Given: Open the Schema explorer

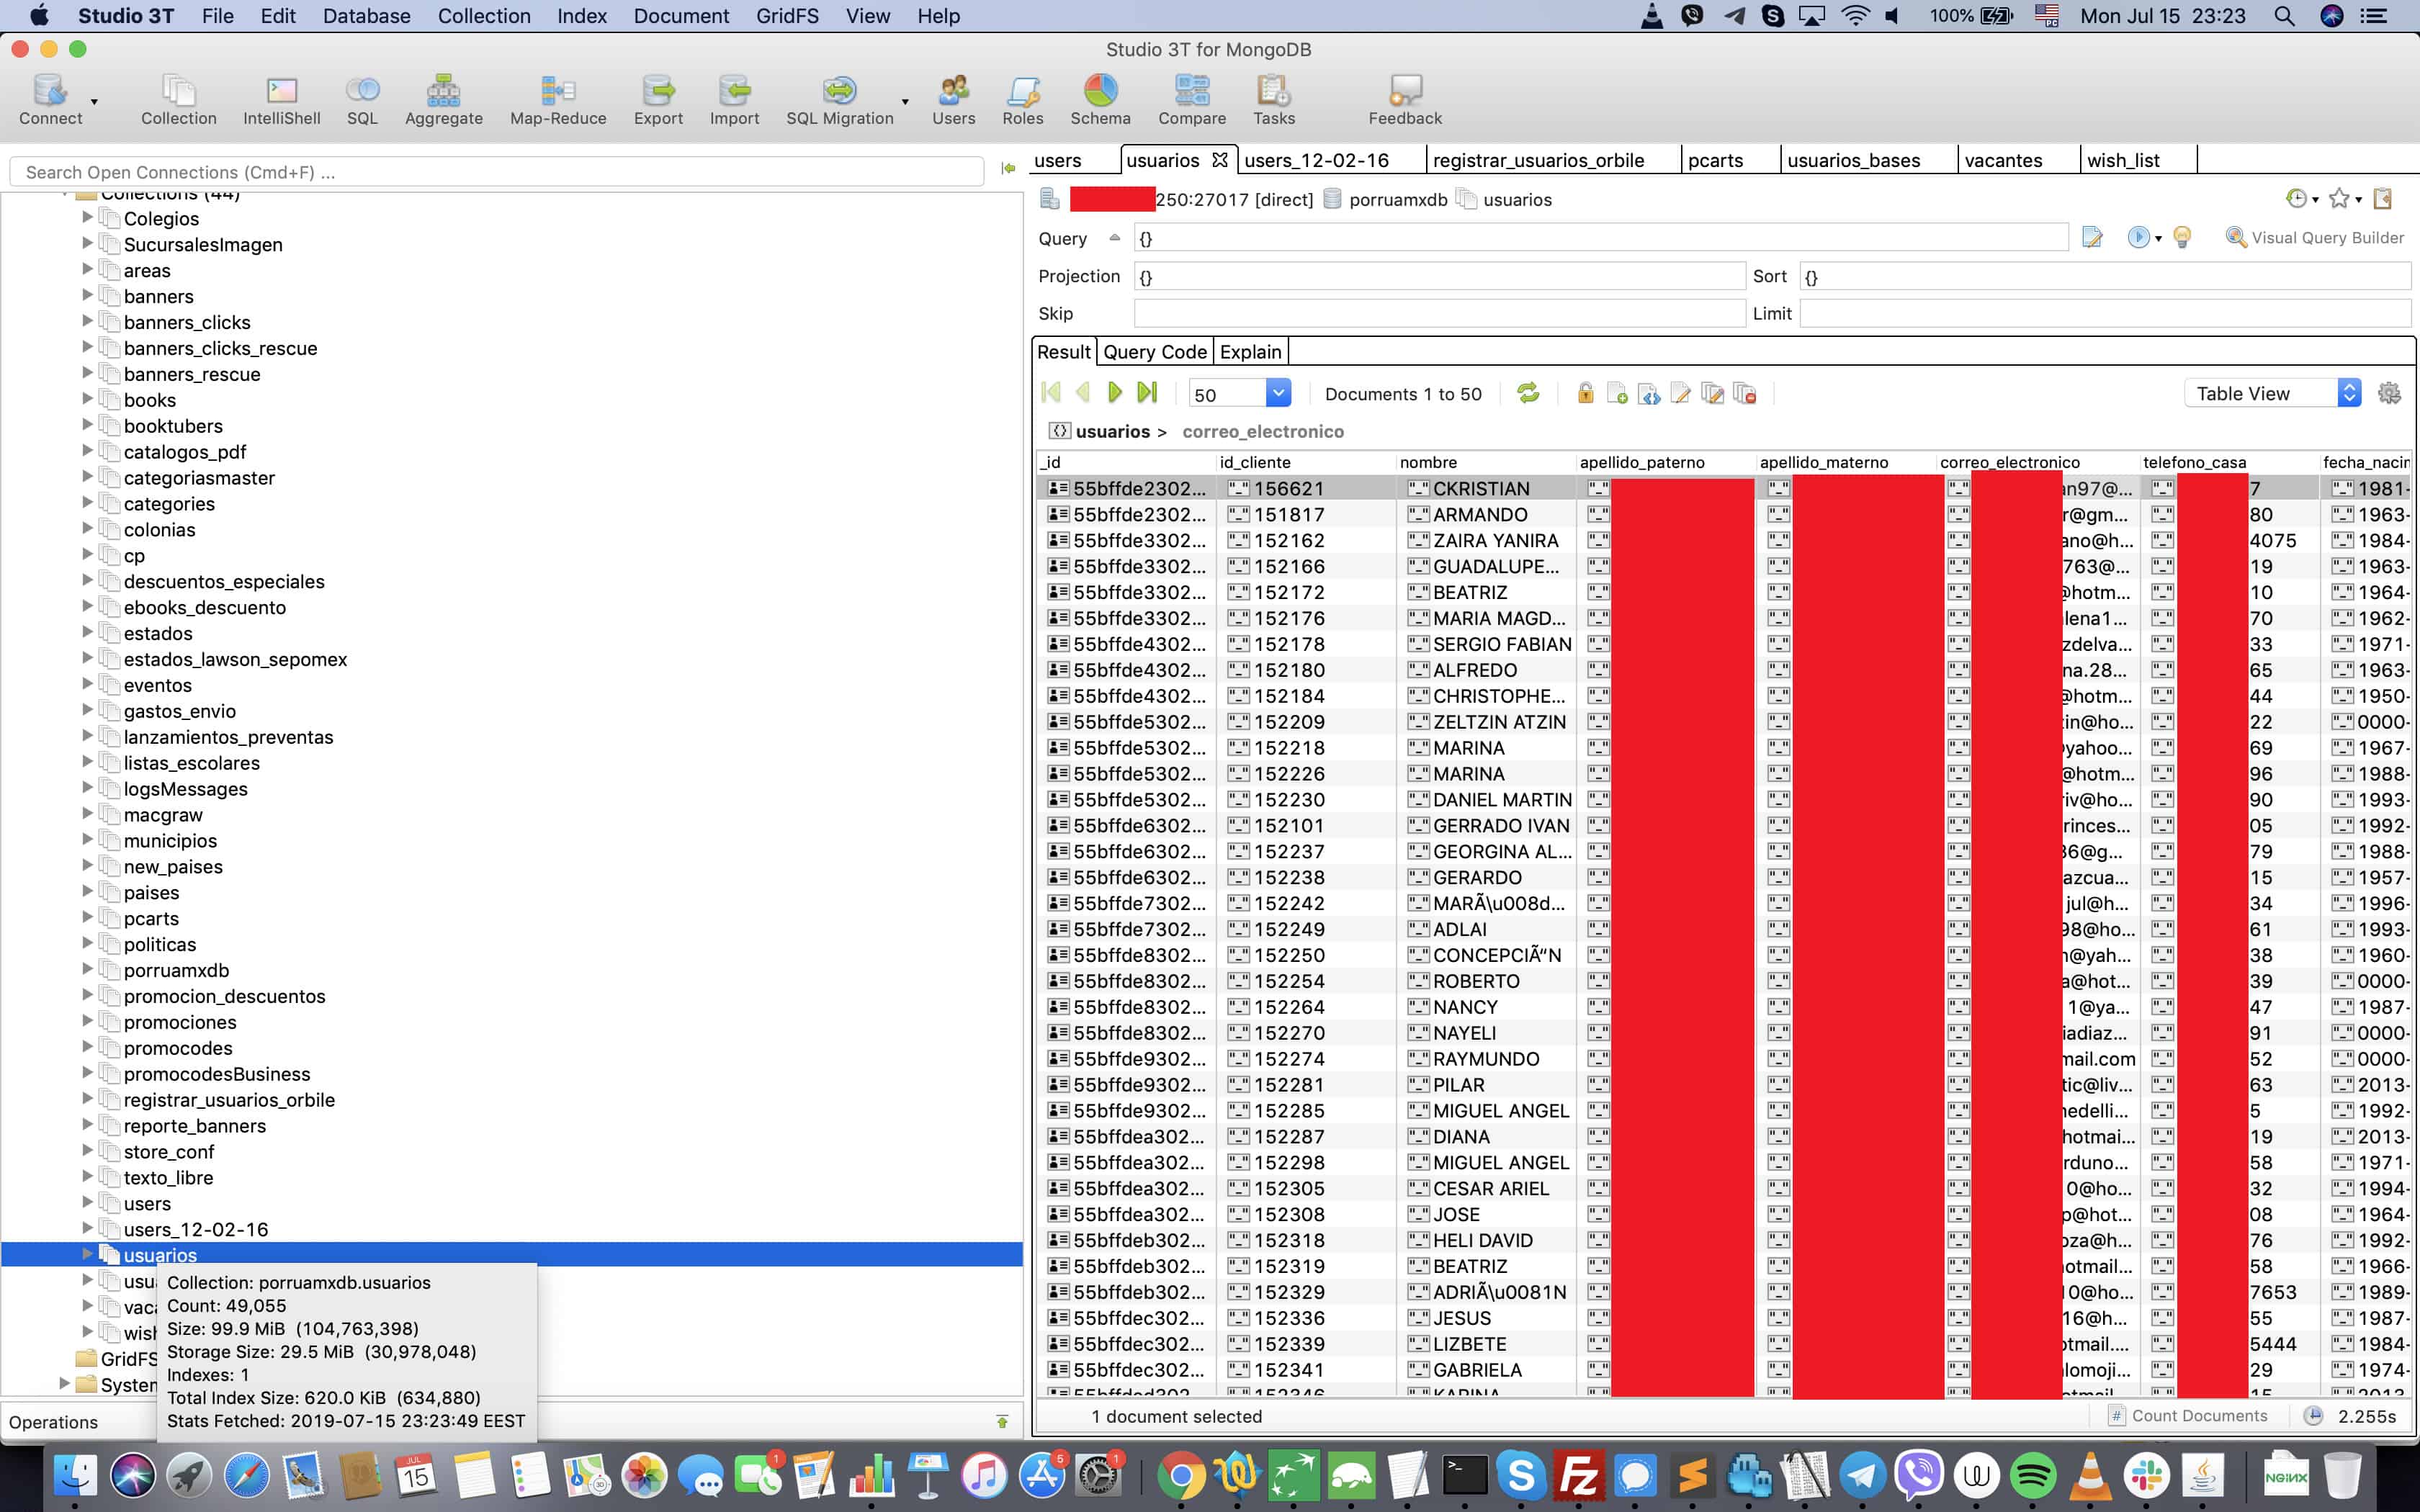Looking at the screenshot, I should [1100, 100].
